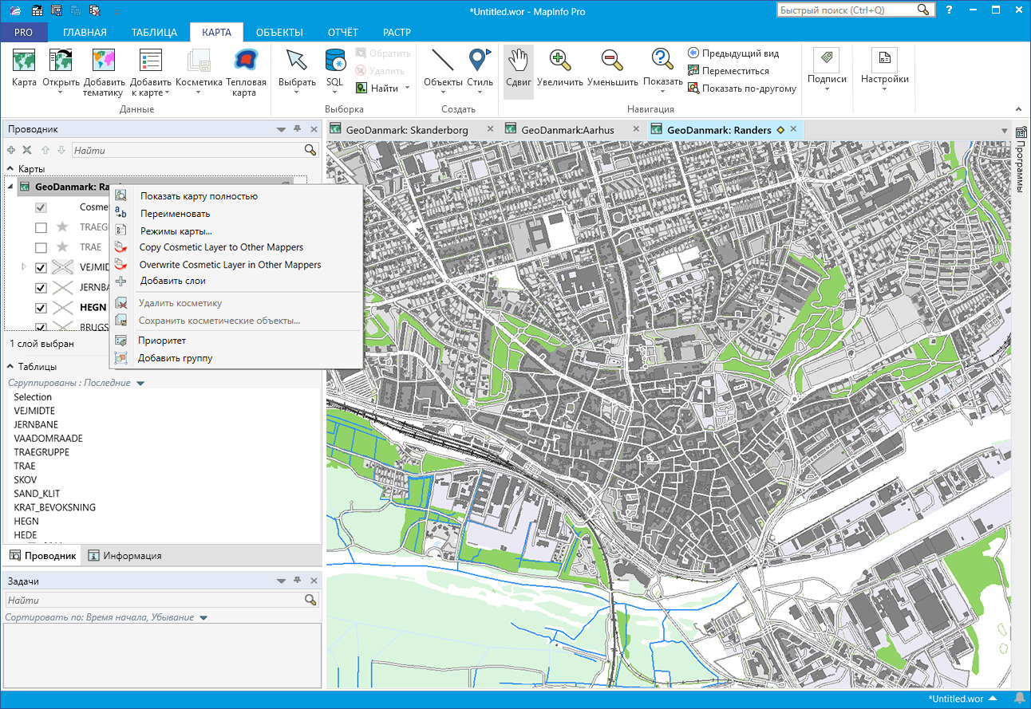Click the notification bell in status bar
Image resolution: width=1031 pixels, height=709 pixels.
[x=1019, y=698]
